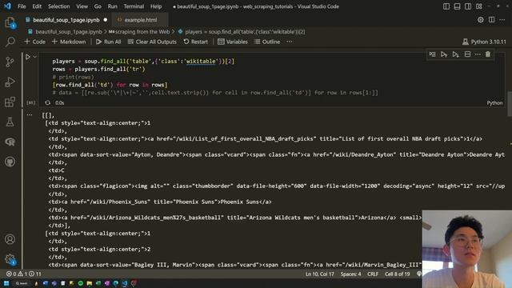512x288 pixels.
Task: Open the Edit menu
Action: click(x=37, y=6)
